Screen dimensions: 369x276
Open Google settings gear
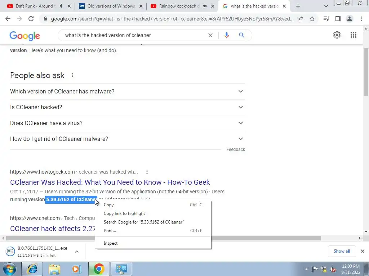point(337,35)
